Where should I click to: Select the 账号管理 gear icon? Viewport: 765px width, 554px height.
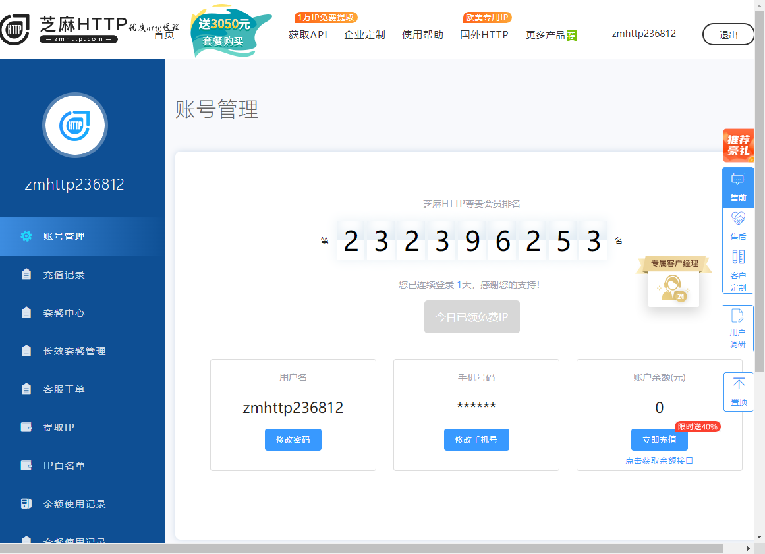(26, 236)
